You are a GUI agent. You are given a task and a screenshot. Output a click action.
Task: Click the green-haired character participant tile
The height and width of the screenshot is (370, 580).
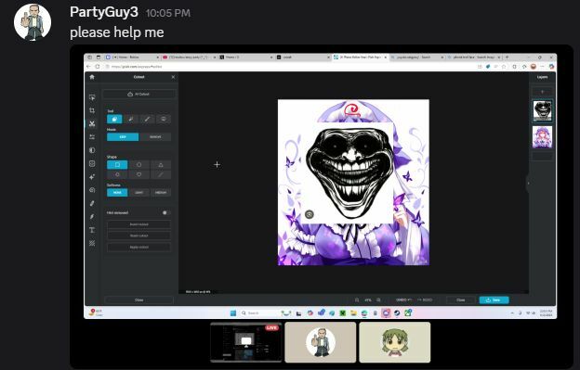tap(395, 342)
